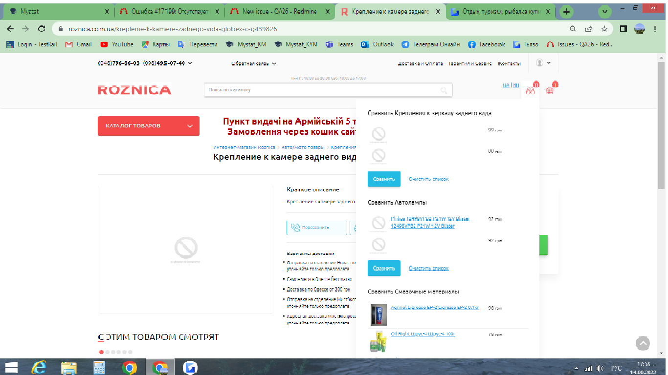Click the Agrinol grease product thumbnail
Viewport: 668px width, 375px height.
coord(379,315)
